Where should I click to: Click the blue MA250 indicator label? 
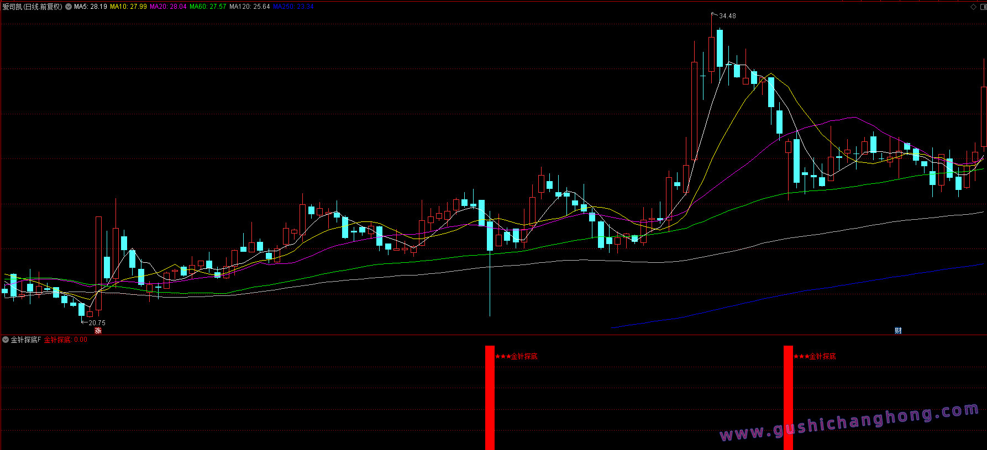293,7
